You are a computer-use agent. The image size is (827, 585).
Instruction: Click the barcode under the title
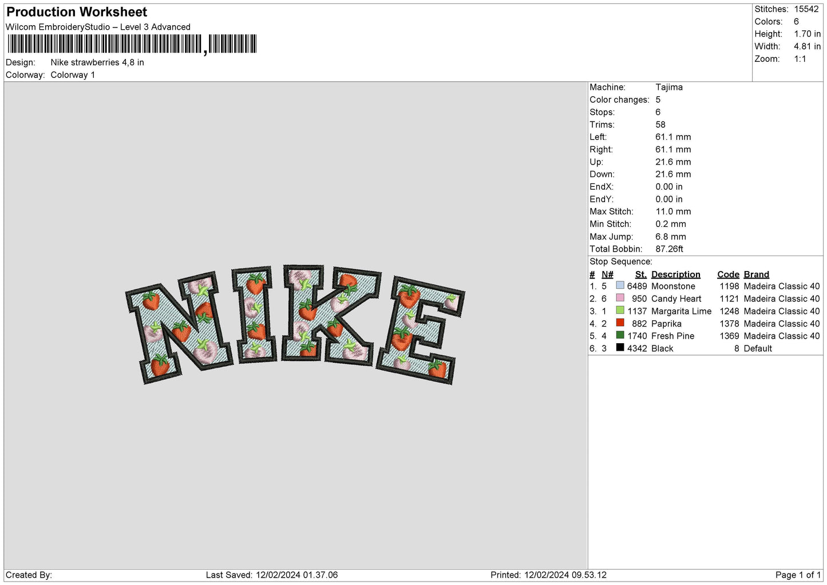[132, 44]
